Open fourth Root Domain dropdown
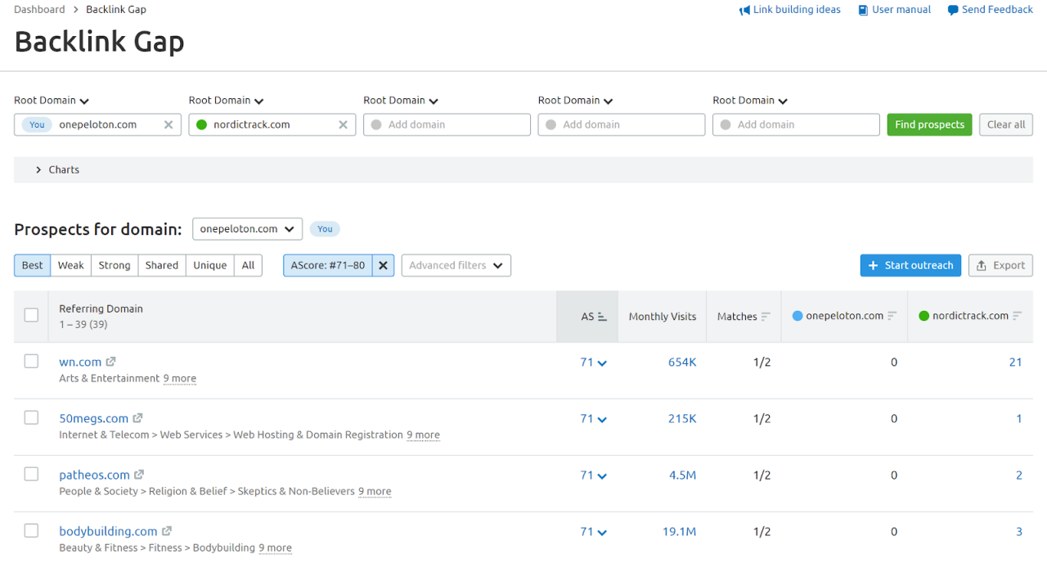Viewport: 1047px width, 563px height. (x=576, y=101)
